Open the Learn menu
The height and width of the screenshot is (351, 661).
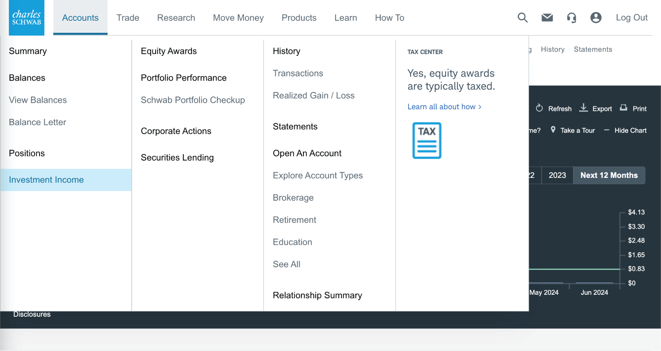coord(346,18)
